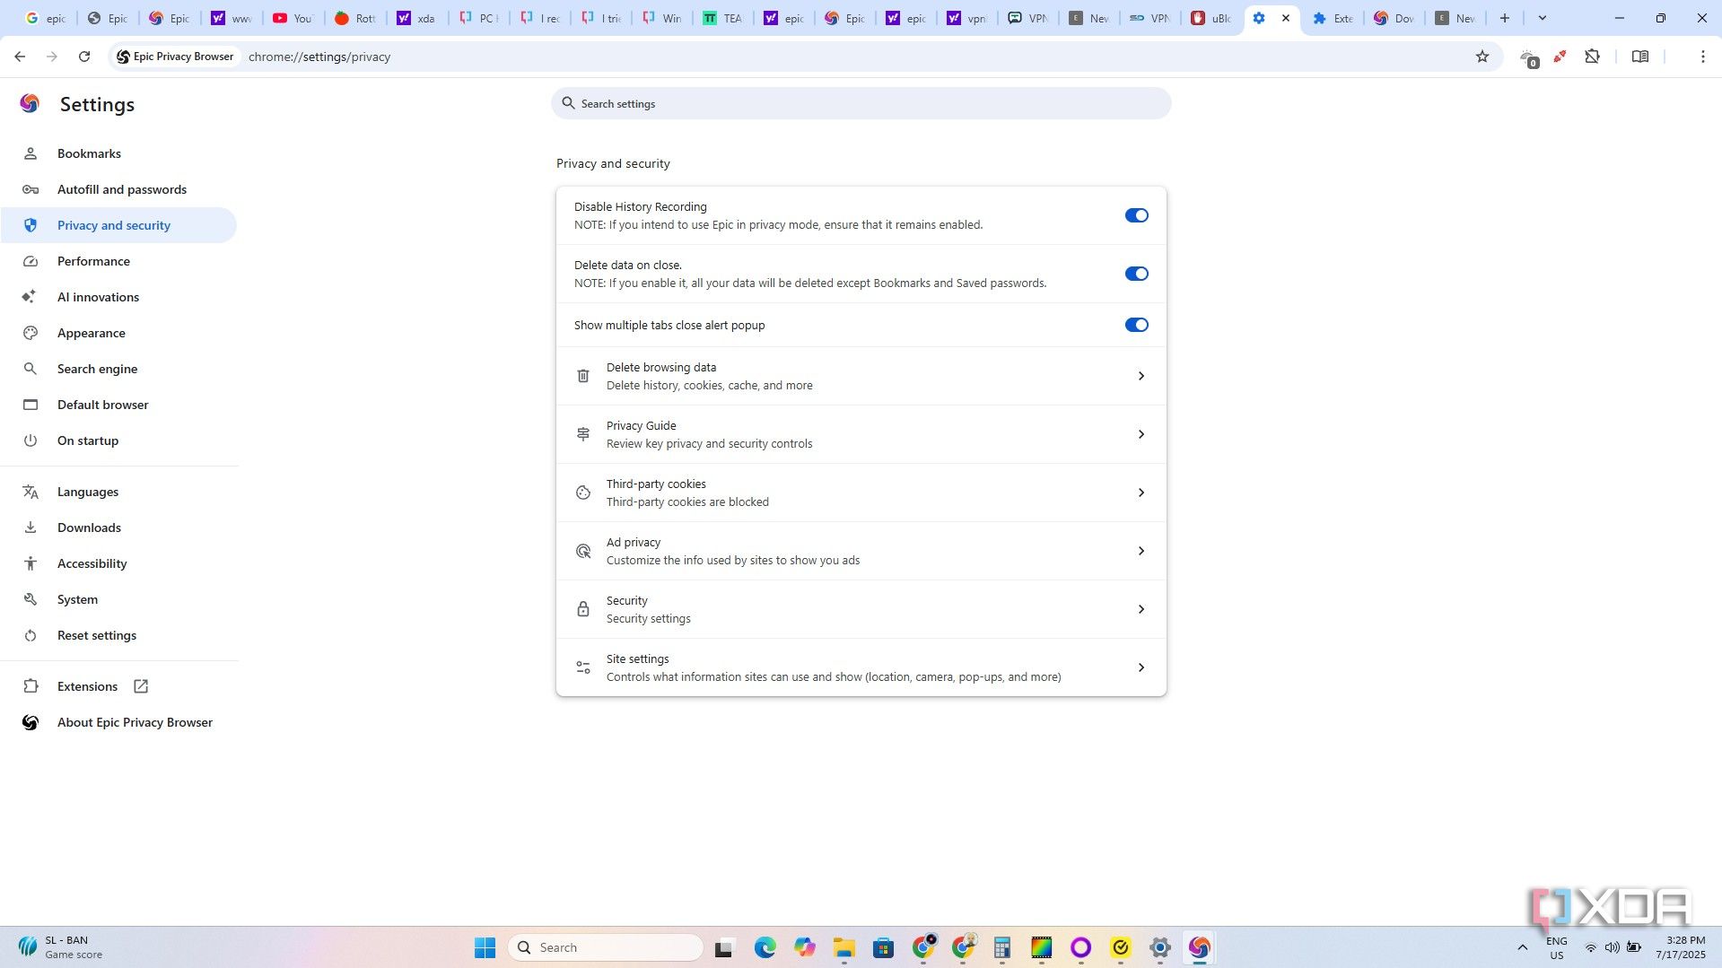
Task: Open Downloads settings
Action: point(118,528)
